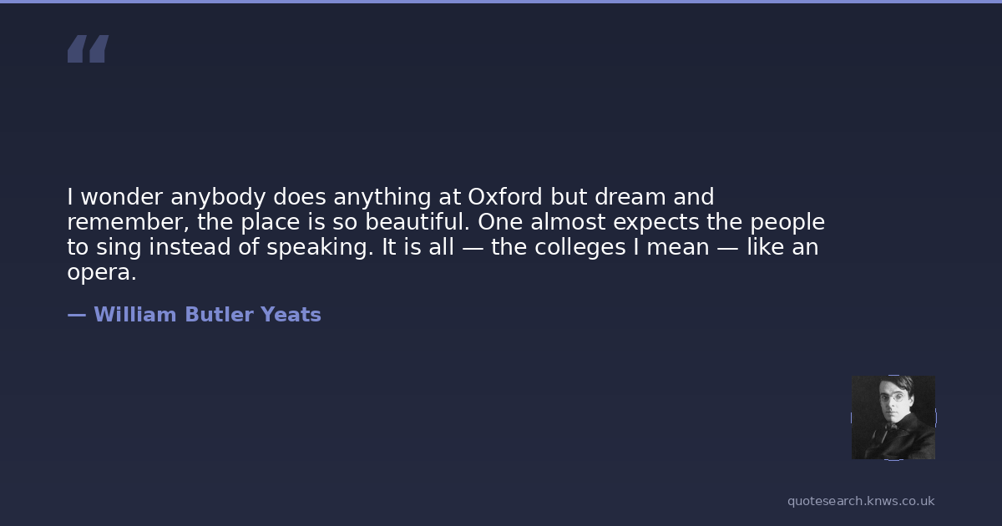
Task: Click the word "remember," in the quote
Action: 129,223
